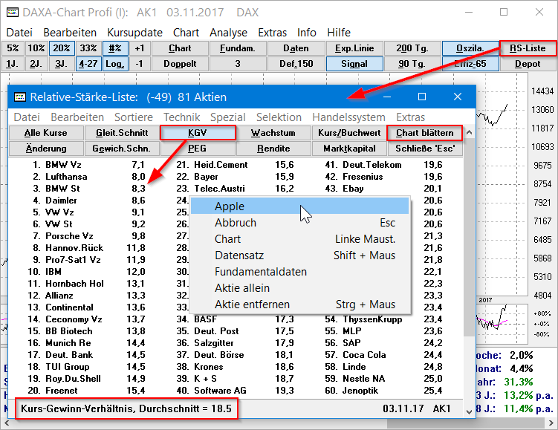Click the Relative-Stärke-Liste window icon
Screen dimensions: 558x430
[x=20, y=97]
